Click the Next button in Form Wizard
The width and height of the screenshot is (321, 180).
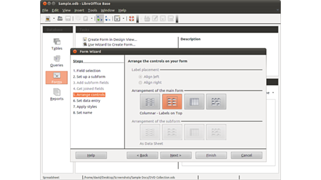coord(175,155)
